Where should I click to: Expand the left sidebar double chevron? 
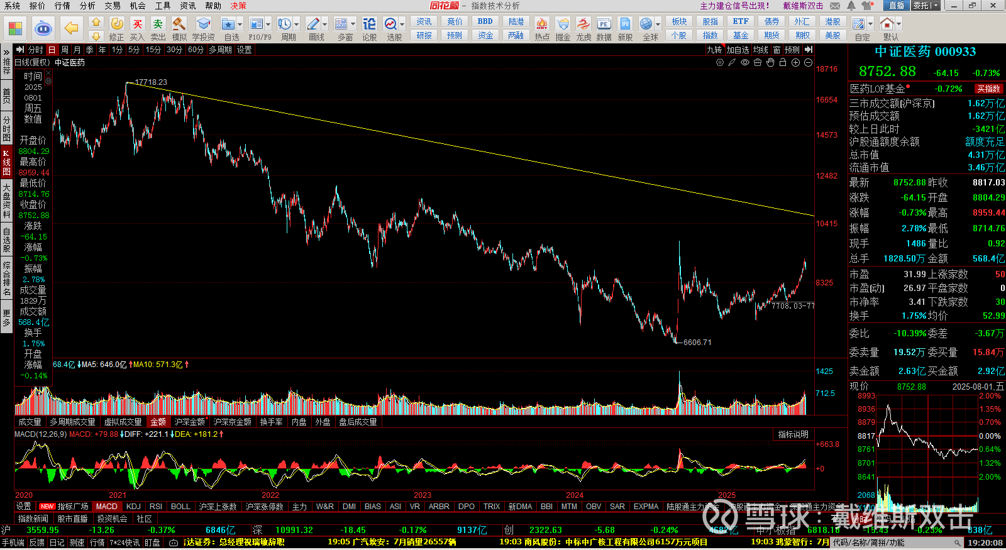click(x=6, y=52)
